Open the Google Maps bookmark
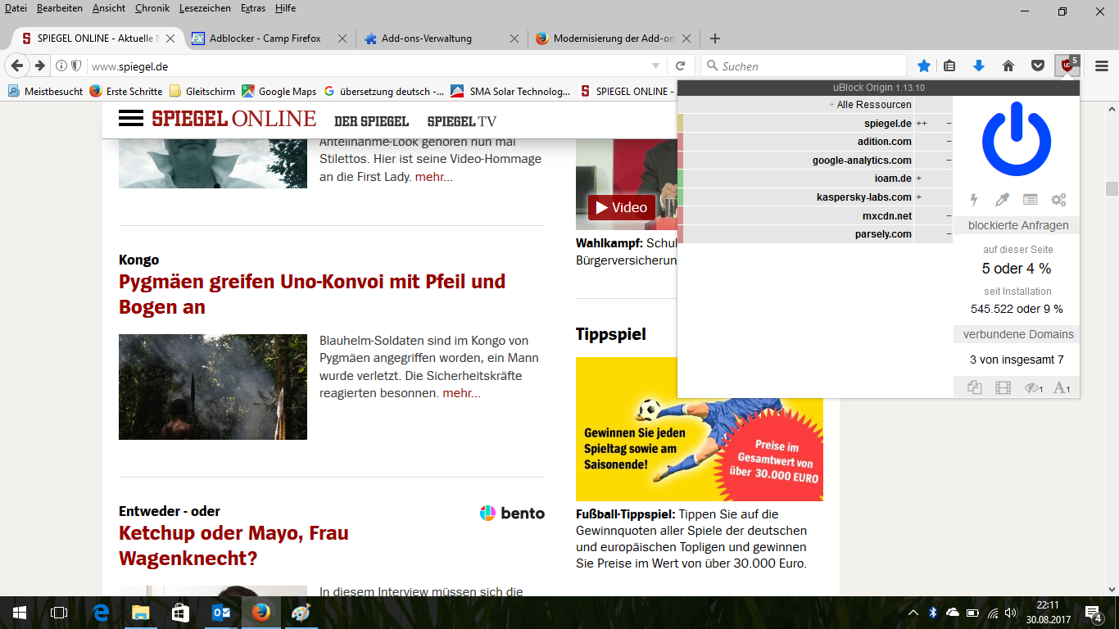 point(279,92)
